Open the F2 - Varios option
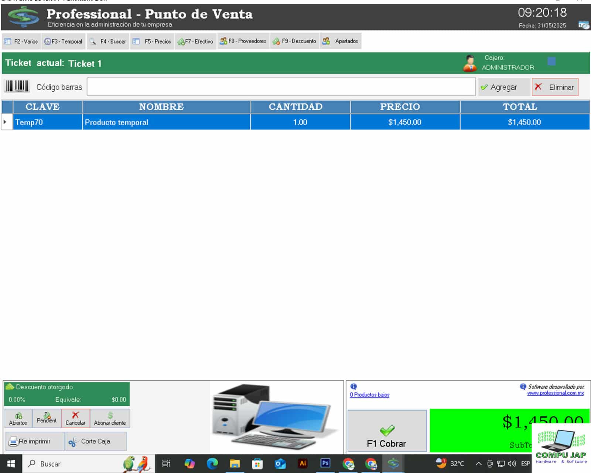591x473 pixels. [x=21, y=41]
